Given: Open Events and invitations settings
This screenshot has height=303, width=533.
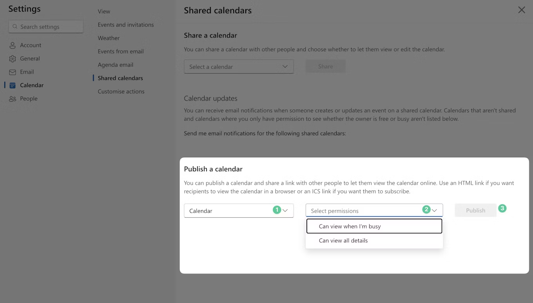Looking at the screenshot, I should pos(126,25).
